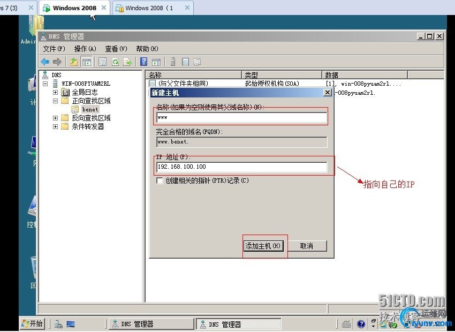Select the 条件转发器 folder
The width and height of the screenshot is (455, 332).
tap(88, 126)
